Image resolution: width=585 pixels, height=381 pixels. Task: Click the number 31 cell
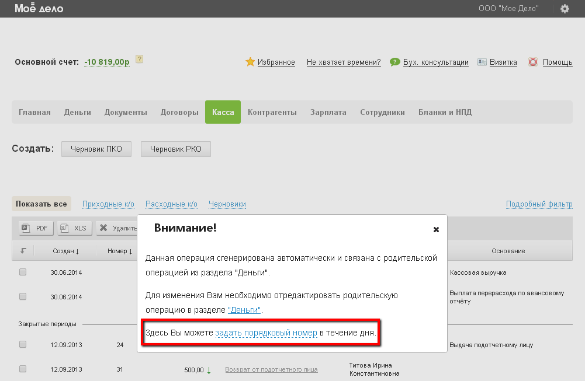120,369
